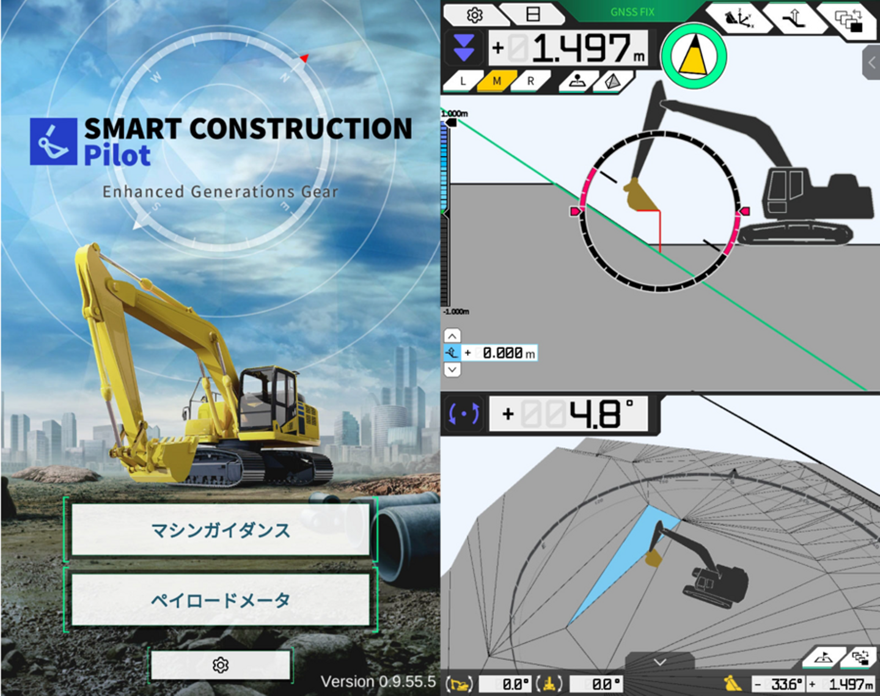This screenshot has width=880, height=696.
Task: Click the +4.8° angle readout
Action: click(568, 414)
